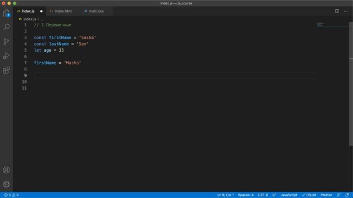Click the Prettier status item

tap(326, 195)
